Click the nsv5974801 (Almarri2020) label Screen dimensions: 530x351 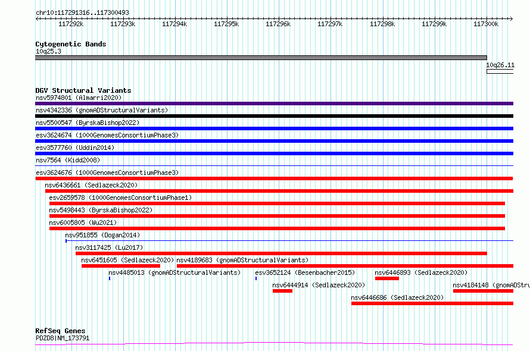79,98
